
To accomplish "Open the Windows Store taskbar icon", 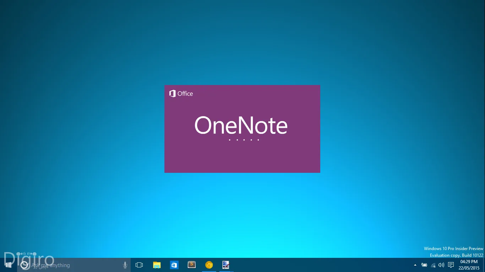I will click(x=174, y=265).
